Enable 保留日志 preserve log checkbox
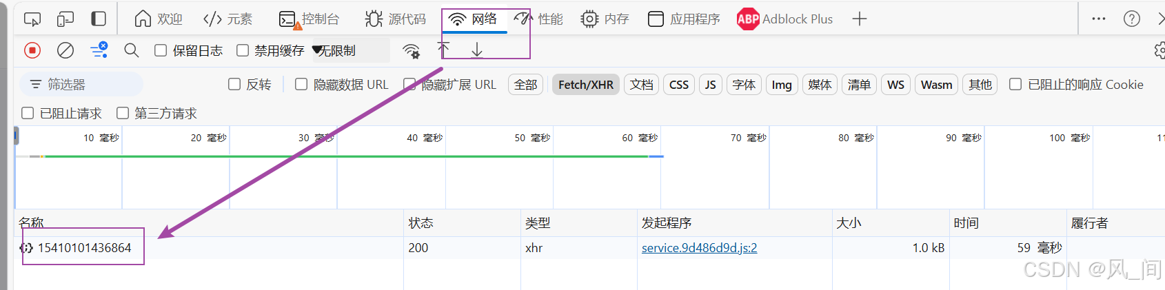1165x290 pixels. 161,50
